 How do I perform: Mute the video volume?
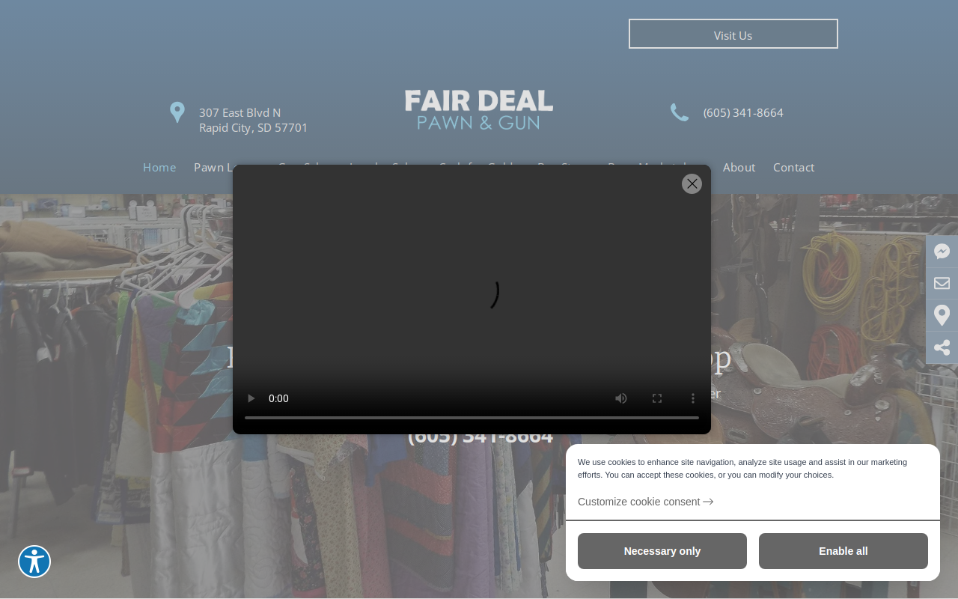tap(621, 398)
